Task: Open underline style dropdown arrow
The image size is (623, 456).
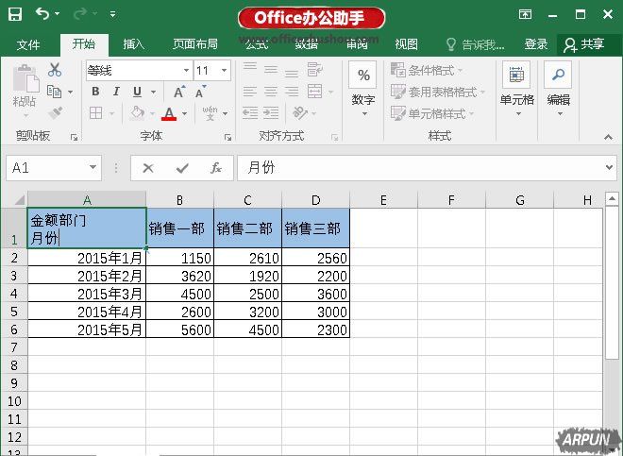Action: pyautogui.click(x=153, y=93)
